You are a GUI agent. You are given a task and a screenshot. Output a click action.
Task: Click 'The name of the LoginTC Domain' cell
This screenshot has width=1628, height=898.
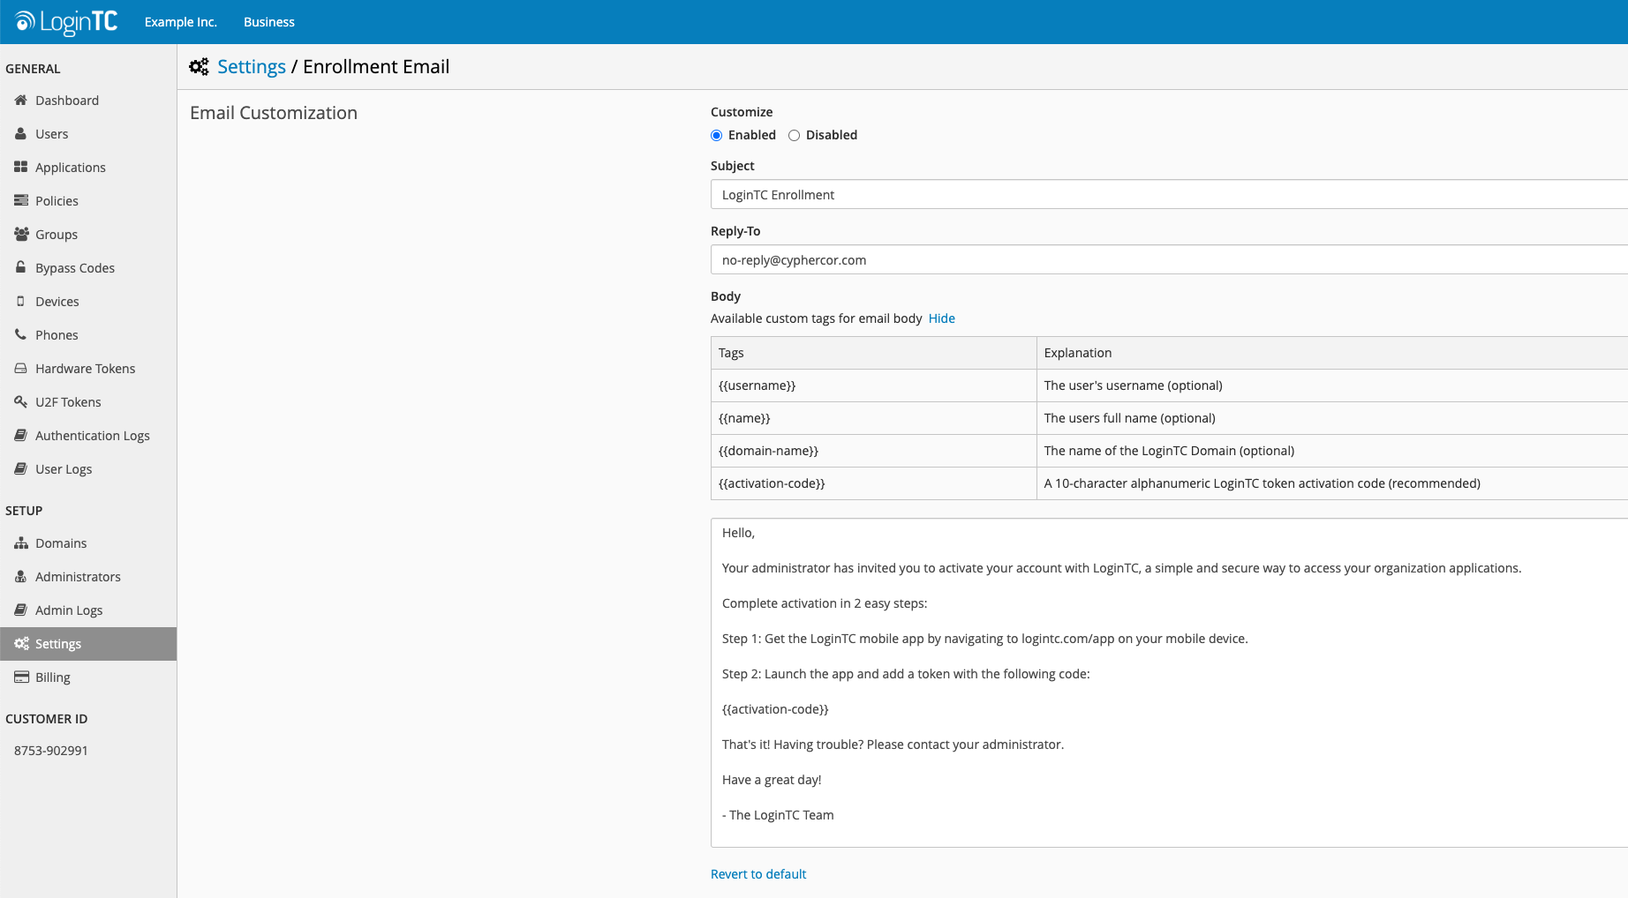tap(1332, 451)
